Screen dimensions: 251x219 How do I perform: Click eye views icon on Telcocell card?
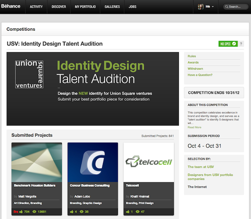tap(137, 212)
